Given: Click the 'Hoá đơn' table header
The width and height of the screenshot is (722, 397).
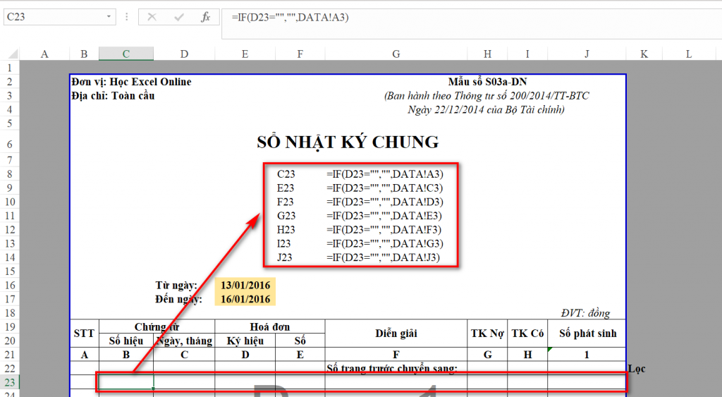Looking at the screenshot, I should (270, 326).
